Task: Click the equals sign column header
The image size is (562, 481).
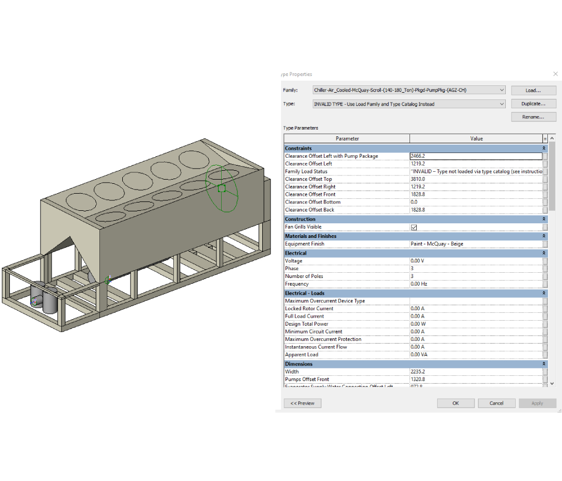Action: (545, 139)
